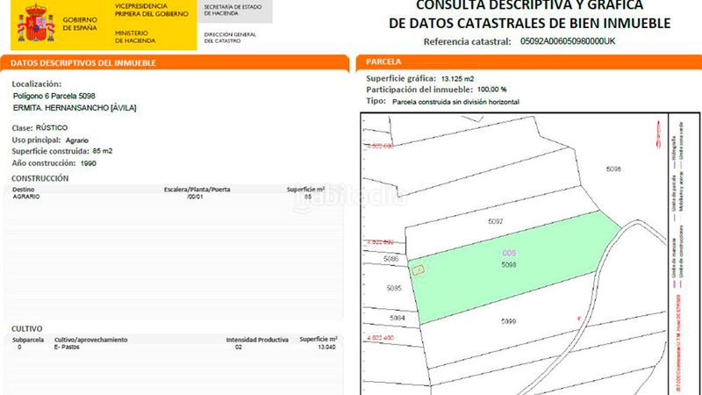Click productive intensity value '02'
This screenshot has width=702, height=395.
click(x=239, y=347)
